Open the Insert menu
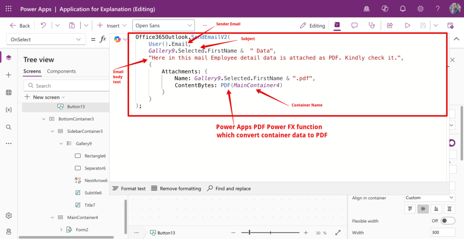464x239 pixels. [x=112, y=25]
